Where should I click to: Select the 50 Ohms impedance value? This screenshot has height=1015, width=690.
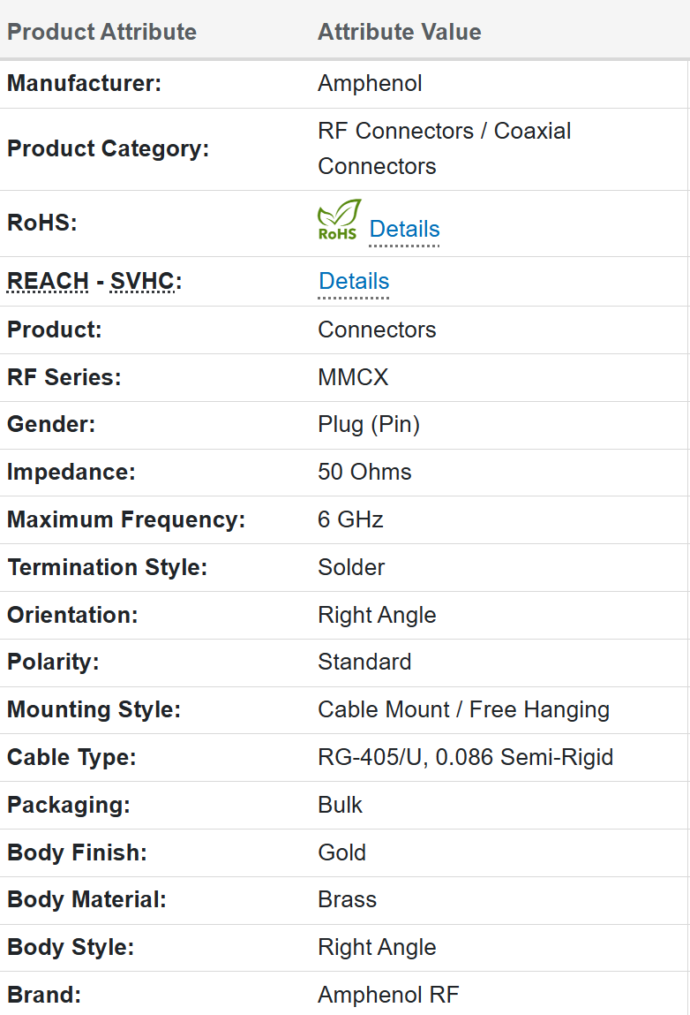(x=364, y=472)
